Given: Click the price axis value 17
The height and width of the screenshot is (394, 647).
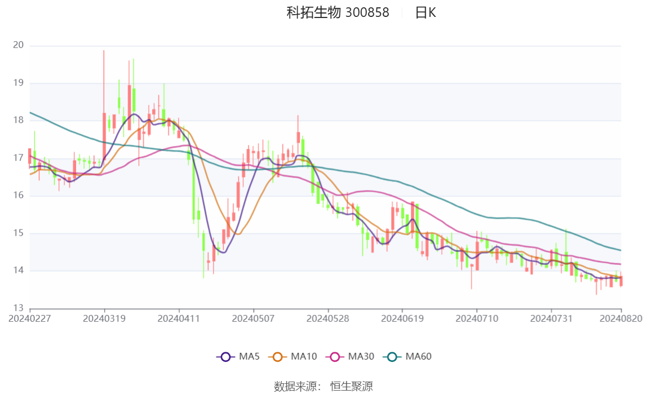Looking at the screenshot, I should tap(19, 158).
